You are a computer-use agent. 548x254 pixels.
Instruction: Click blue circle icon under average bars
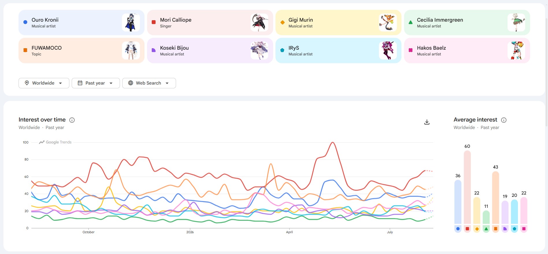[x=458, y=229]
